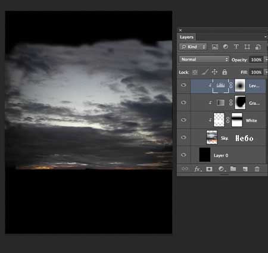Toggle visibility of the Sky layer
The image size is (268, 253).
183,137
